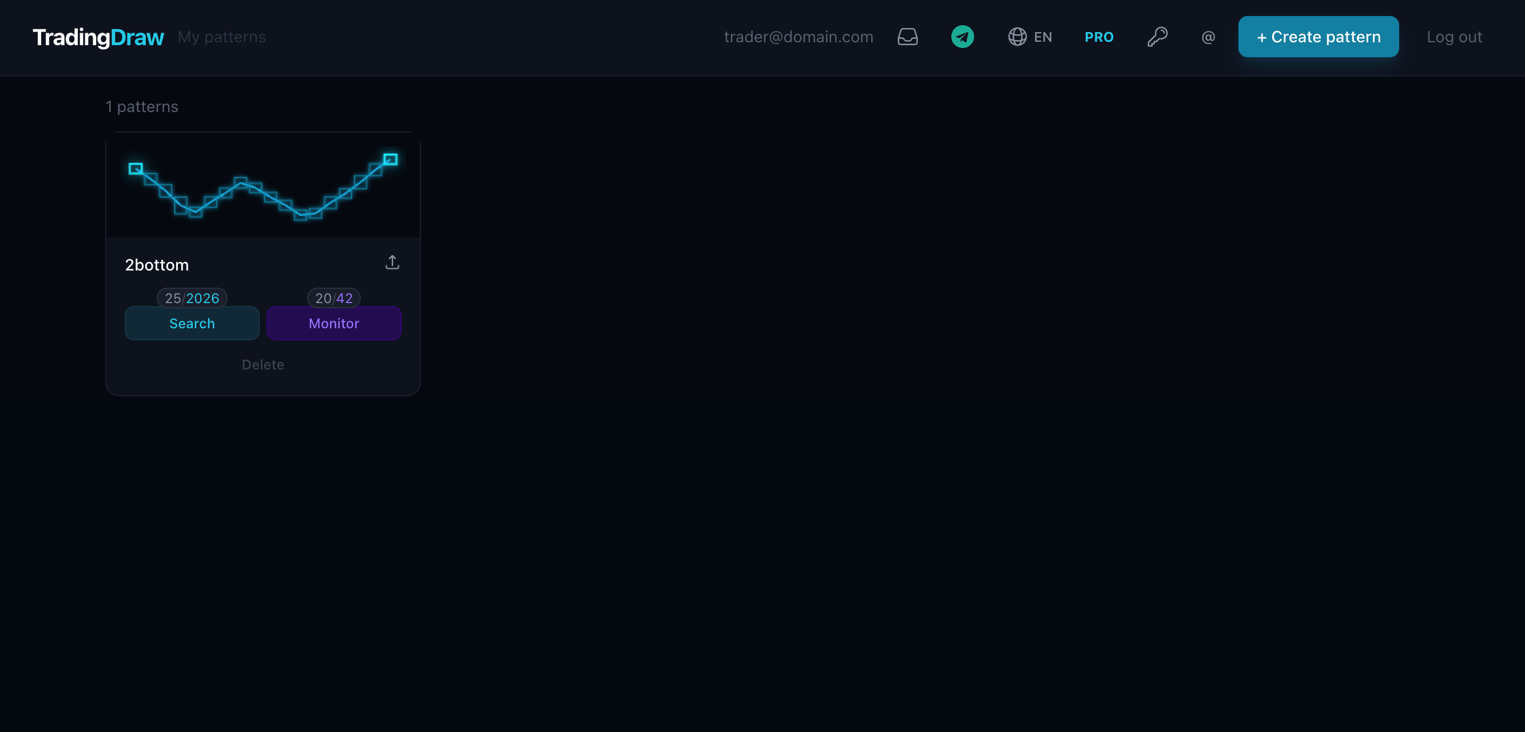
Task: Click Search on the 2bottom pattern
Action: (x=191, y=323)
